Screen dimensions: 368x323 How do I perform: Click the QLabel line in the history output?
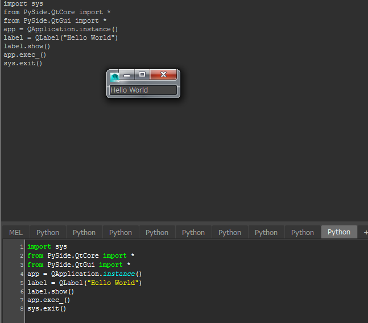[60, 37]
